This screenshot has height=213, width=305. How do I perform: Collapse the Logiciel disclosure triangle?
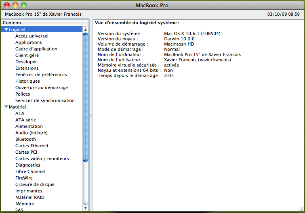point(6,29)
